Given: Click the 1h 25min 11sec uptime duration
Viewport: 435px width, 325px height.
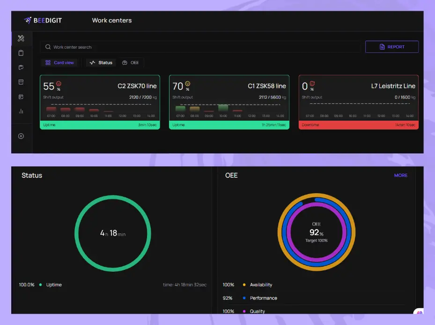Looking at the screenshot, I should coord(273,125).
